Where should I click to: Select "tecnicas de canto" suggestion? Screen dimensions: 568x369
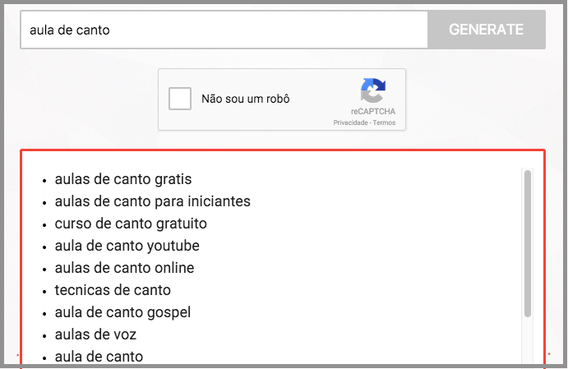pyautogui.click(x=113, y=290)
